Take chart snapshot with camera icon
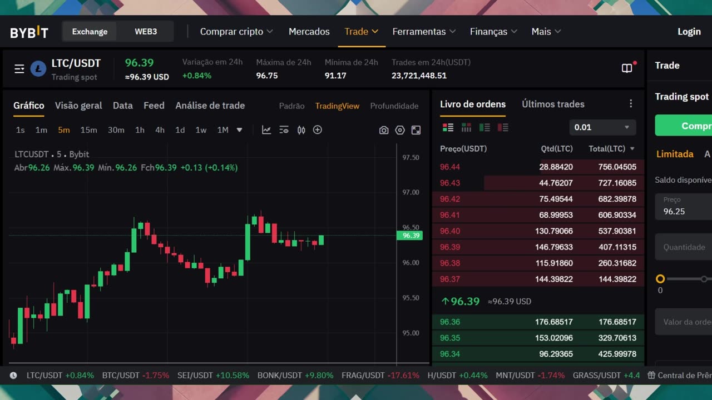This screenshot has width=712, height=400. [384, 130]
